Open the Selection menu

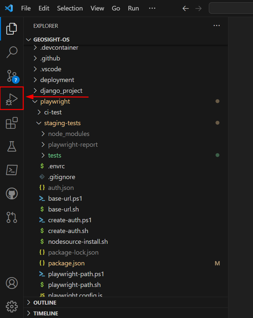tap(70, 8)
